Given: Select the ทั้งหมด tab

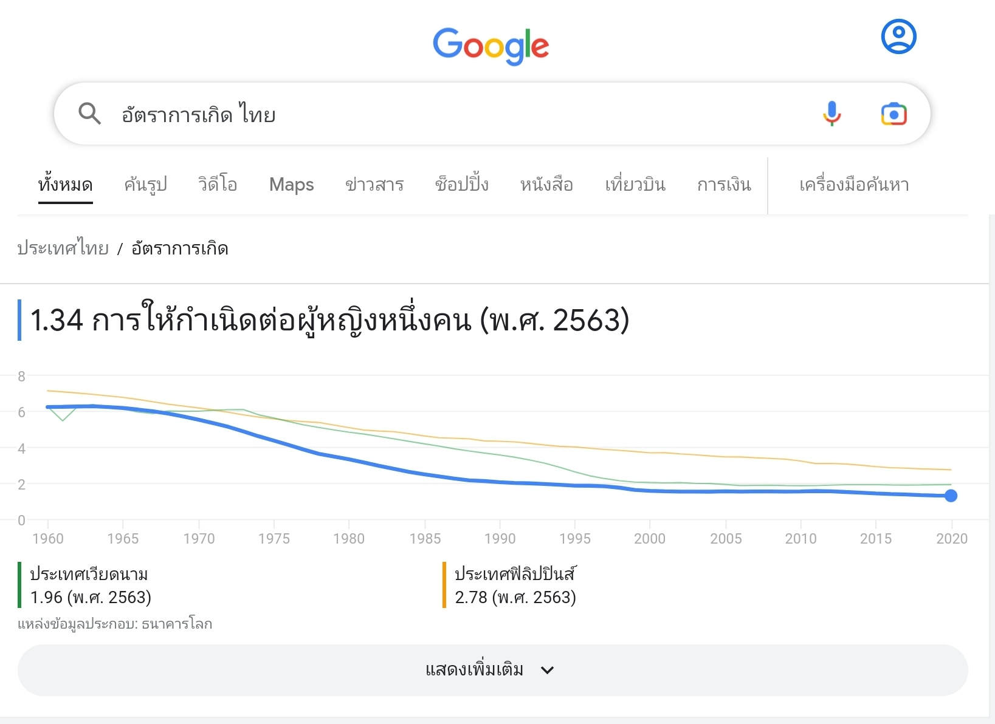Looking at the screenshot, I should tap(65, 185).
